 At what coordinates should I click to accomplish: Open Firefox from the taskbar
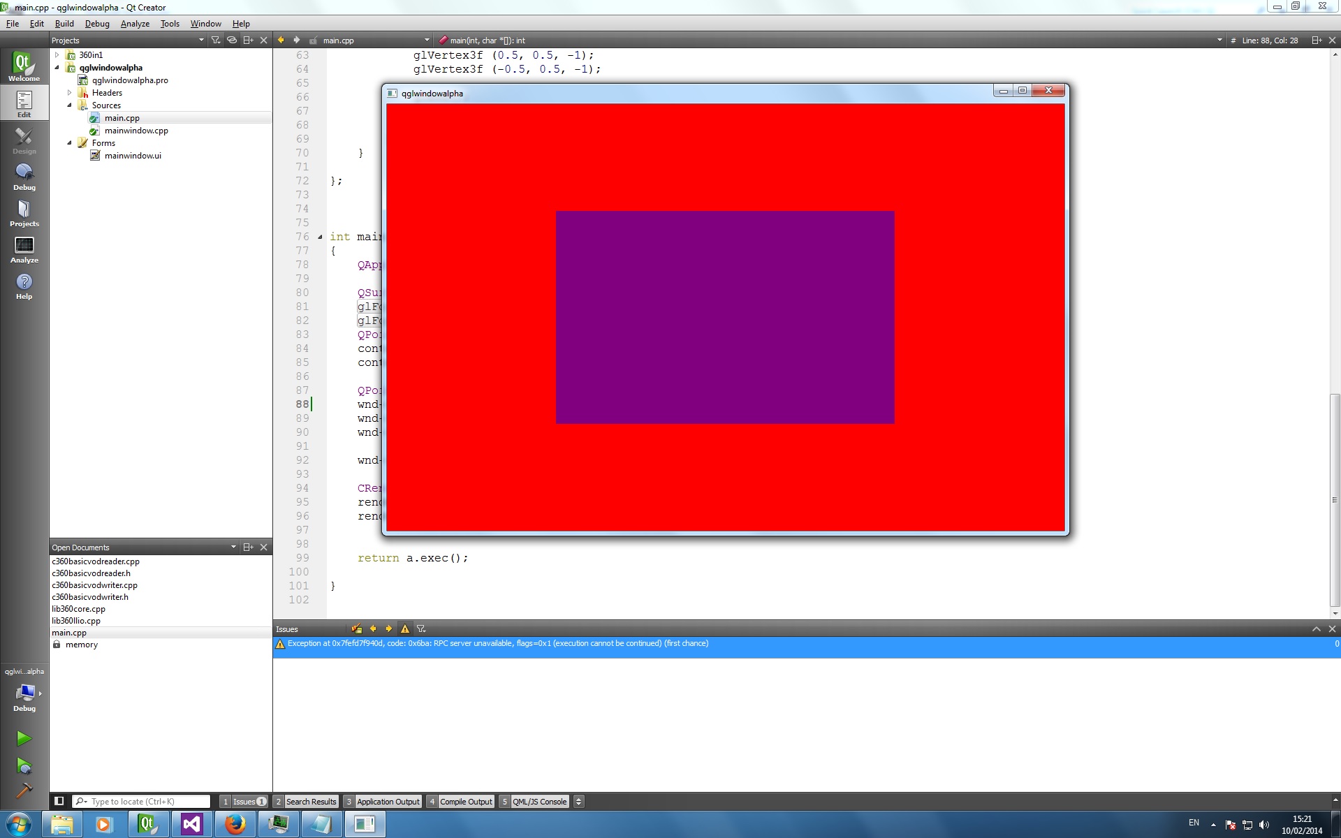(235, 824)
